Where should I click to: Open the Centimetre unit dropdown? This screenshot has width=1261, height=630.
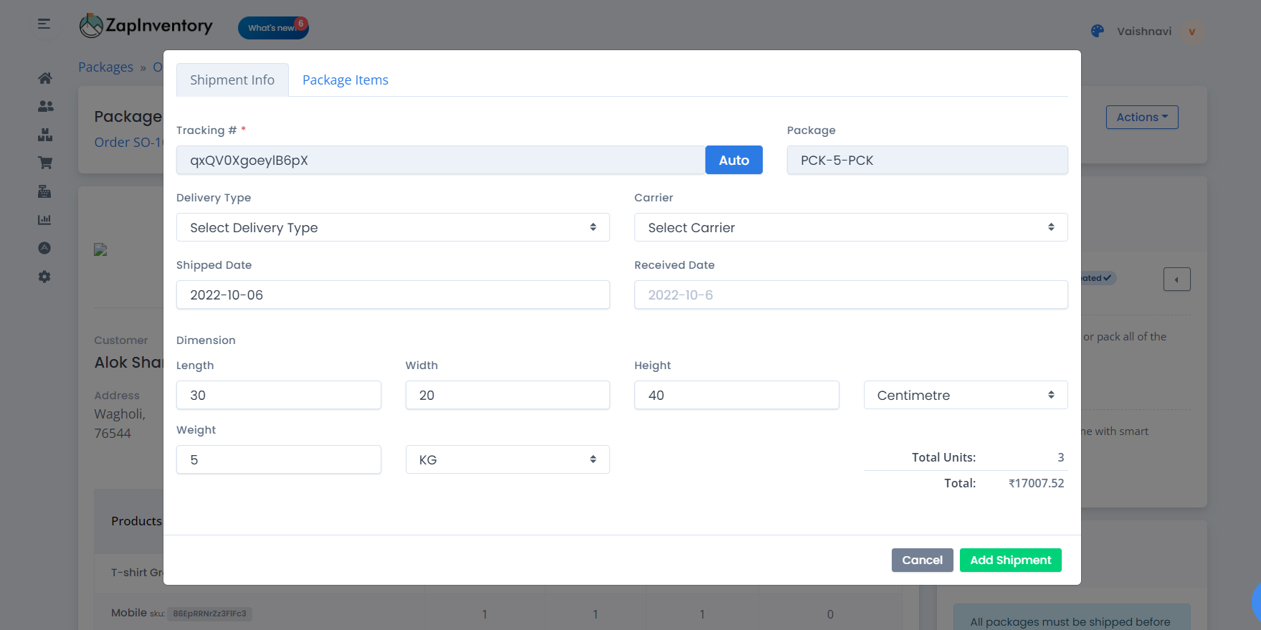pos(966,395)
